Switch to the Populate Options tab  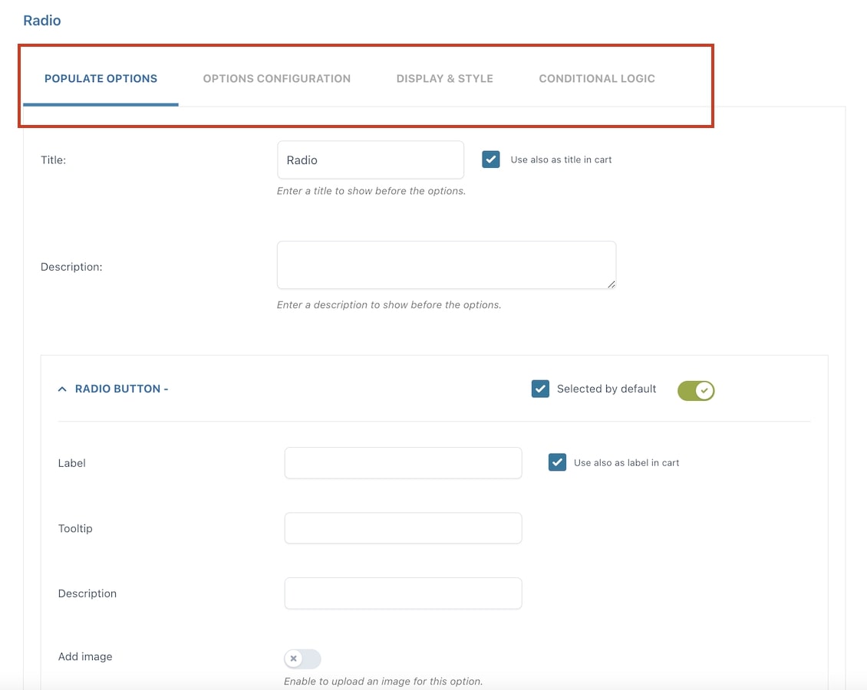pyautogui.click(x=101, y=78)
